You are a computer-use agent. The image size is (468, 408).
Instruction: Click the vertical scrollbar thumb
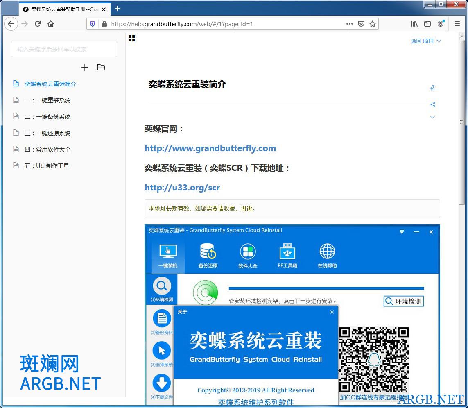[461, 122]
